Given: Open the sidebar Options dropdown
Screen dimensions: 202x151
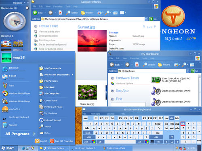Looking at the screenshot, I should [x=19, y=3].
